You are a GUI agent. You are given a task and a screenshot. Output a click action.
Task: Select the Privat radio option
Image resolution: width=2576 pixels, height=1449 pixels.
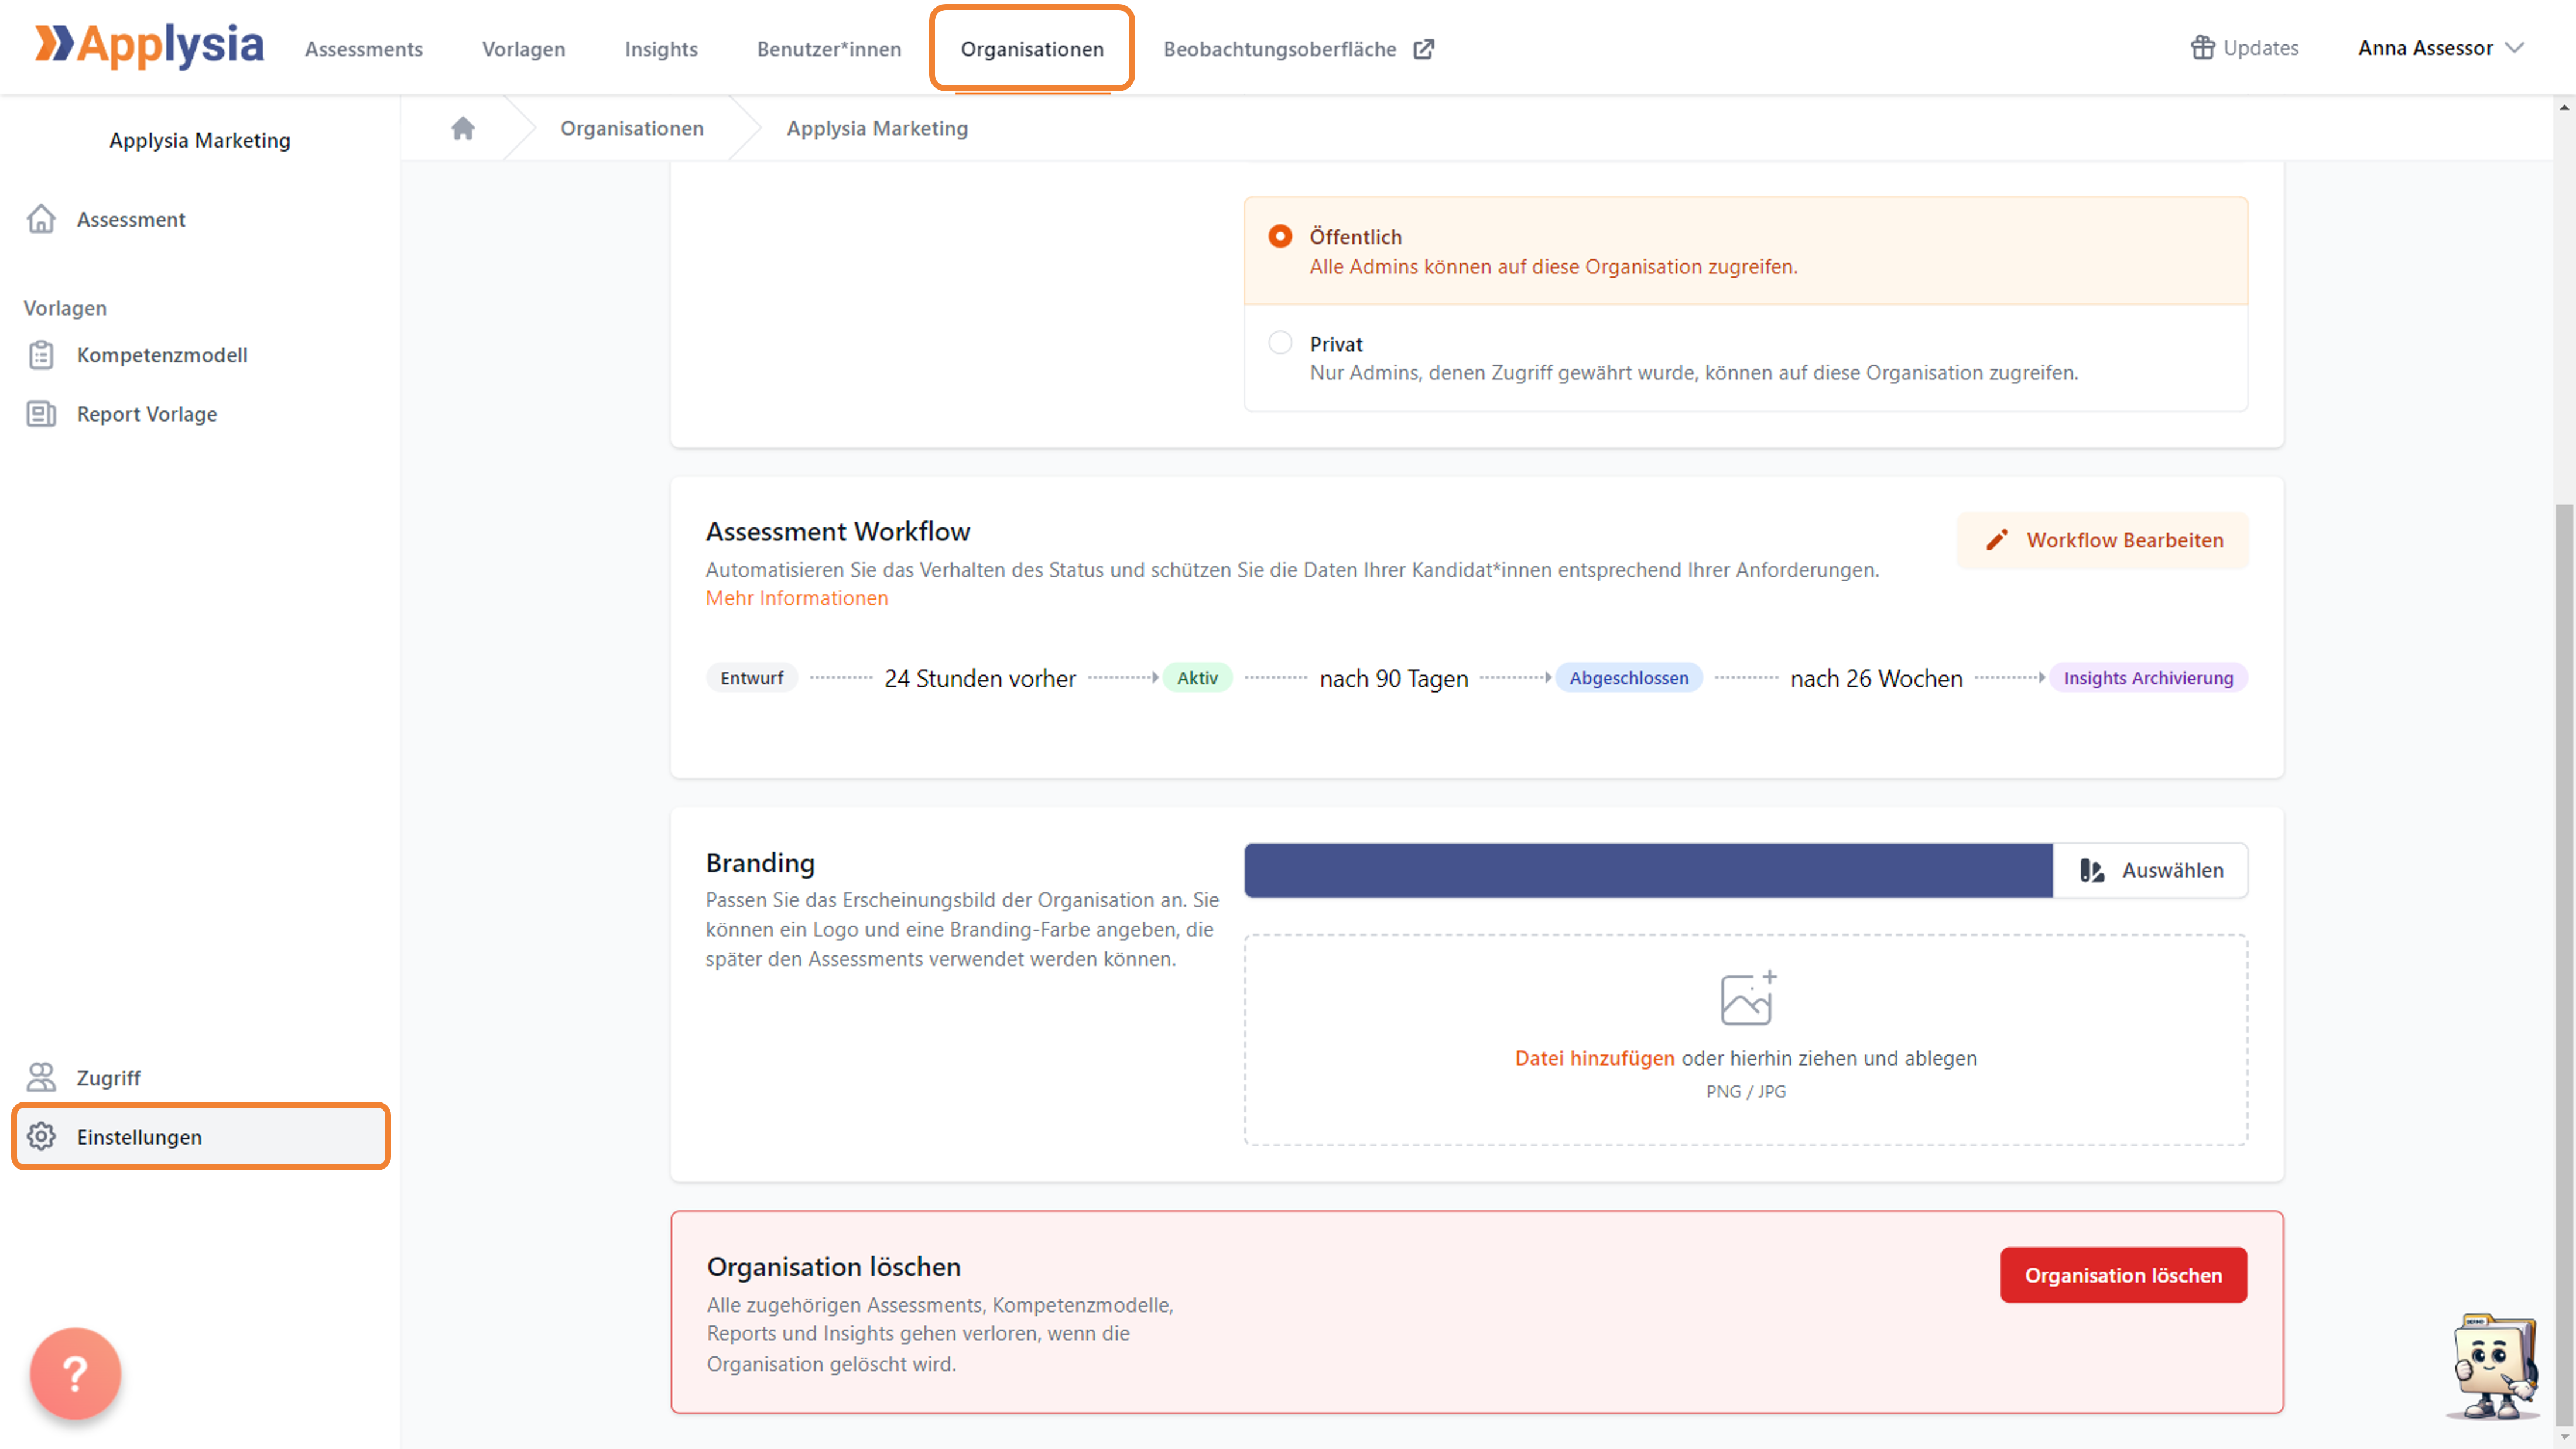coord(1280,342)
